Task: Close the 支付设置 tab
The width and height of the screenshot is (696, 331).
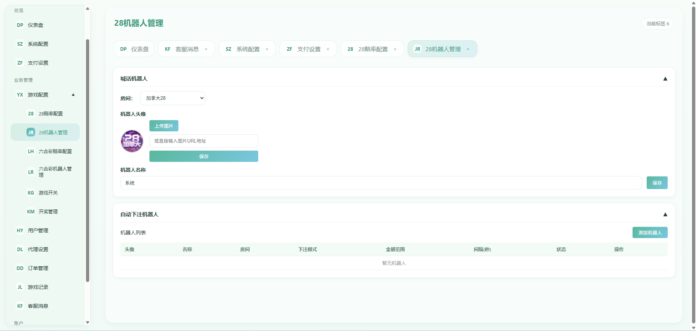Action: click(328, 49)
